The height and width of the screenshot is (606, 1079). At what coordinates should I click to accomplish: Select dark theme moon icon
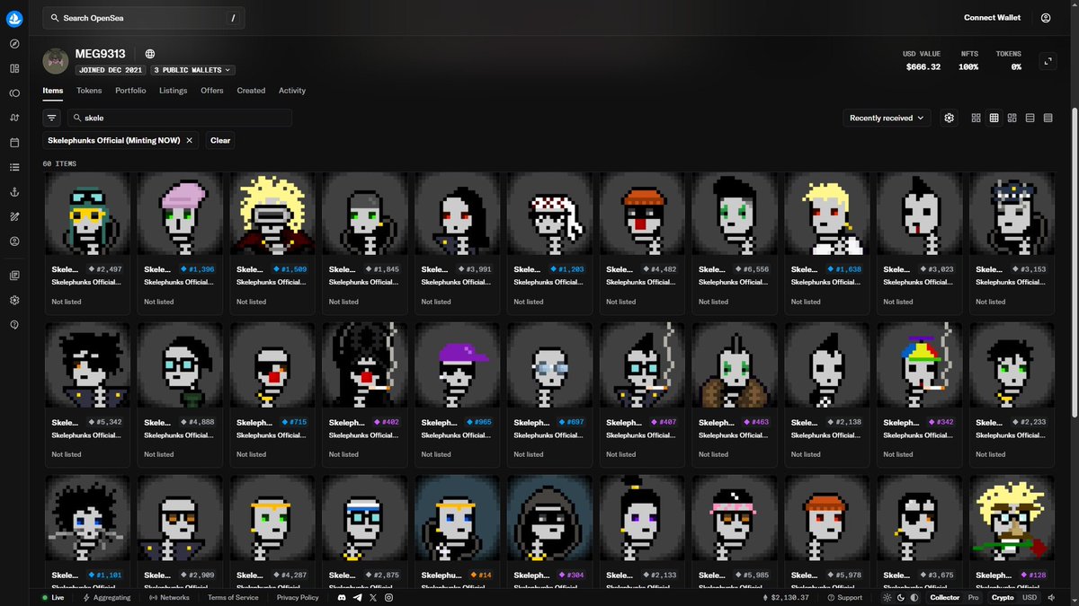coord(902,597)
